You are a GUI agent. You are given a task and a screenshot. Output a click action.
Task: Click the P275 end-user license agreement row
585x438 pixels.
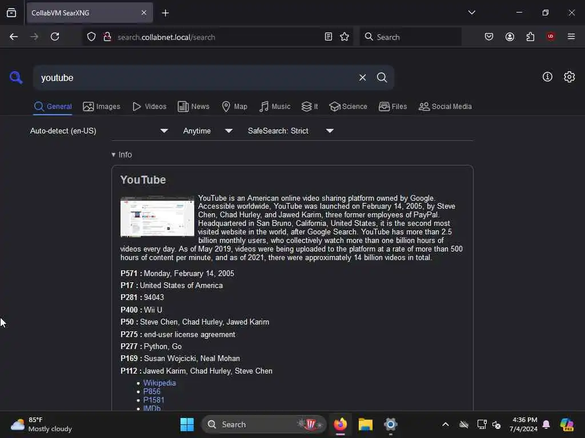[x=178, y=334]
